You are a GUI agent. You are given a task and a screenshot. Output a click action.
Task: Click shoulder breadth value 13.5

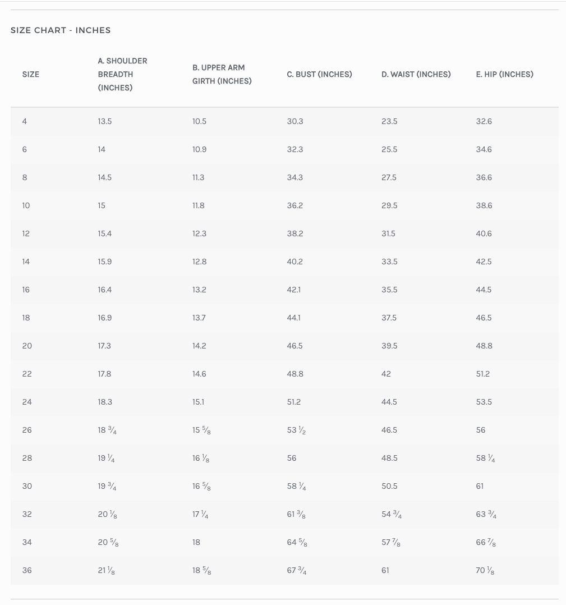click(105, 121)
